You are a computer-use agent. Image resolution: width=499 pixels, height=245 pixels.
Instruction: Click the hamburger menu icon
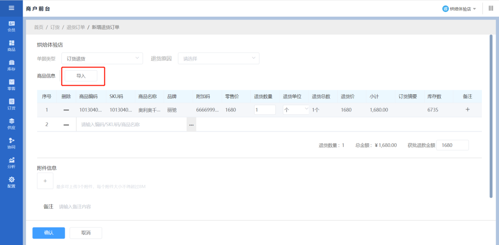11,8
